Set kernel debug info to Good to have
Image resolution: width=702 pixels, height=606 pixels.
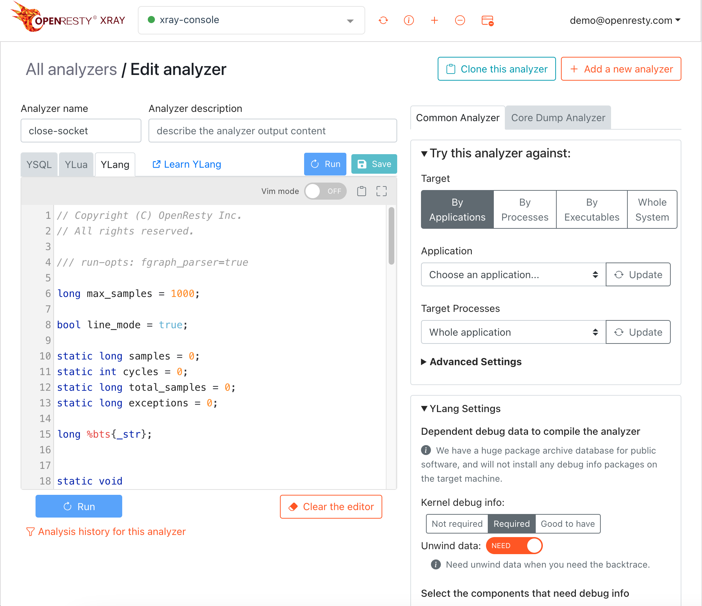568,524
